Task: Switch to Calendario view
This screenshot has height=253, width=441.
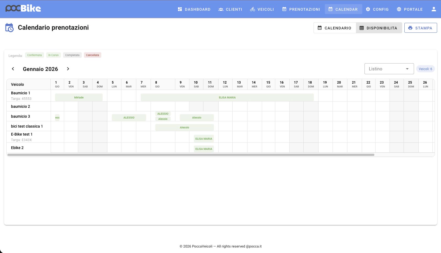Action: [x=335, y=28]
